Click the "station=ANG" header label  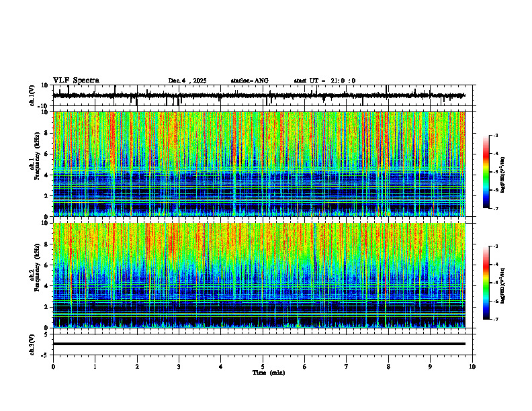pos(249,81)
